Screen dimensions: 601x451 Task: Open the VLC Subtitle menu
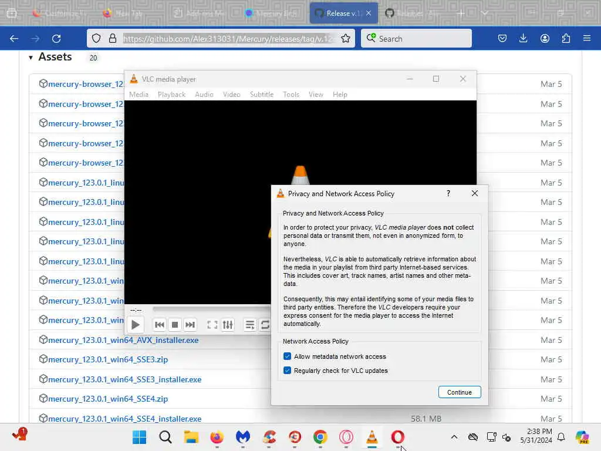[262, 95]
